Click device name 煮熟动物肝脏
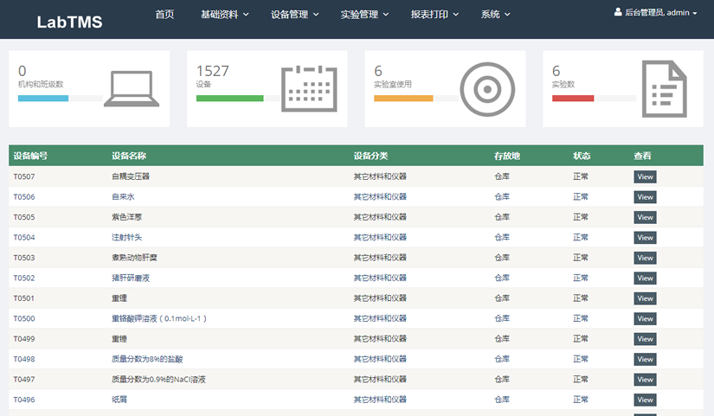This screenshot has height=416, width=714. click(x=134, y=258)
